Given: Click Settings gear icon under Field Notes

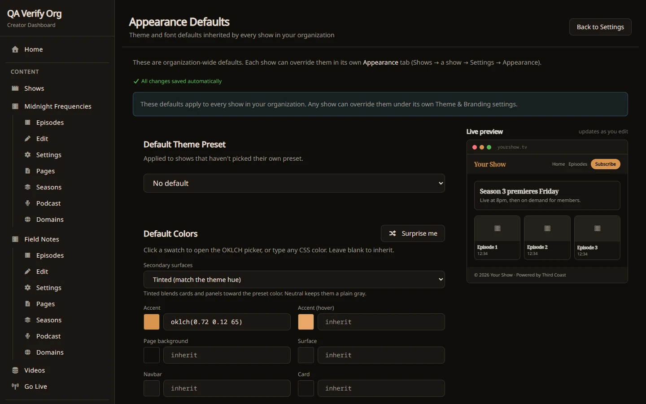Looking at the screenshot, I should tap(27, 288).
